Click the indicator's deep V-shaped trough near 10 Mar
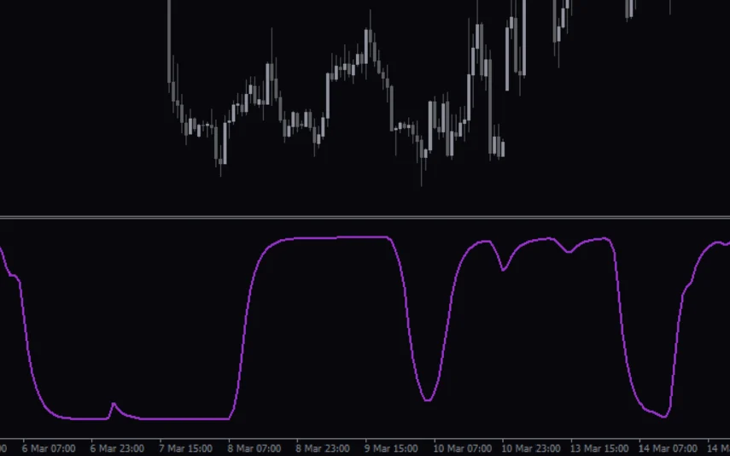This screenshot has width=730, height=456. click(x=427, y=400)
